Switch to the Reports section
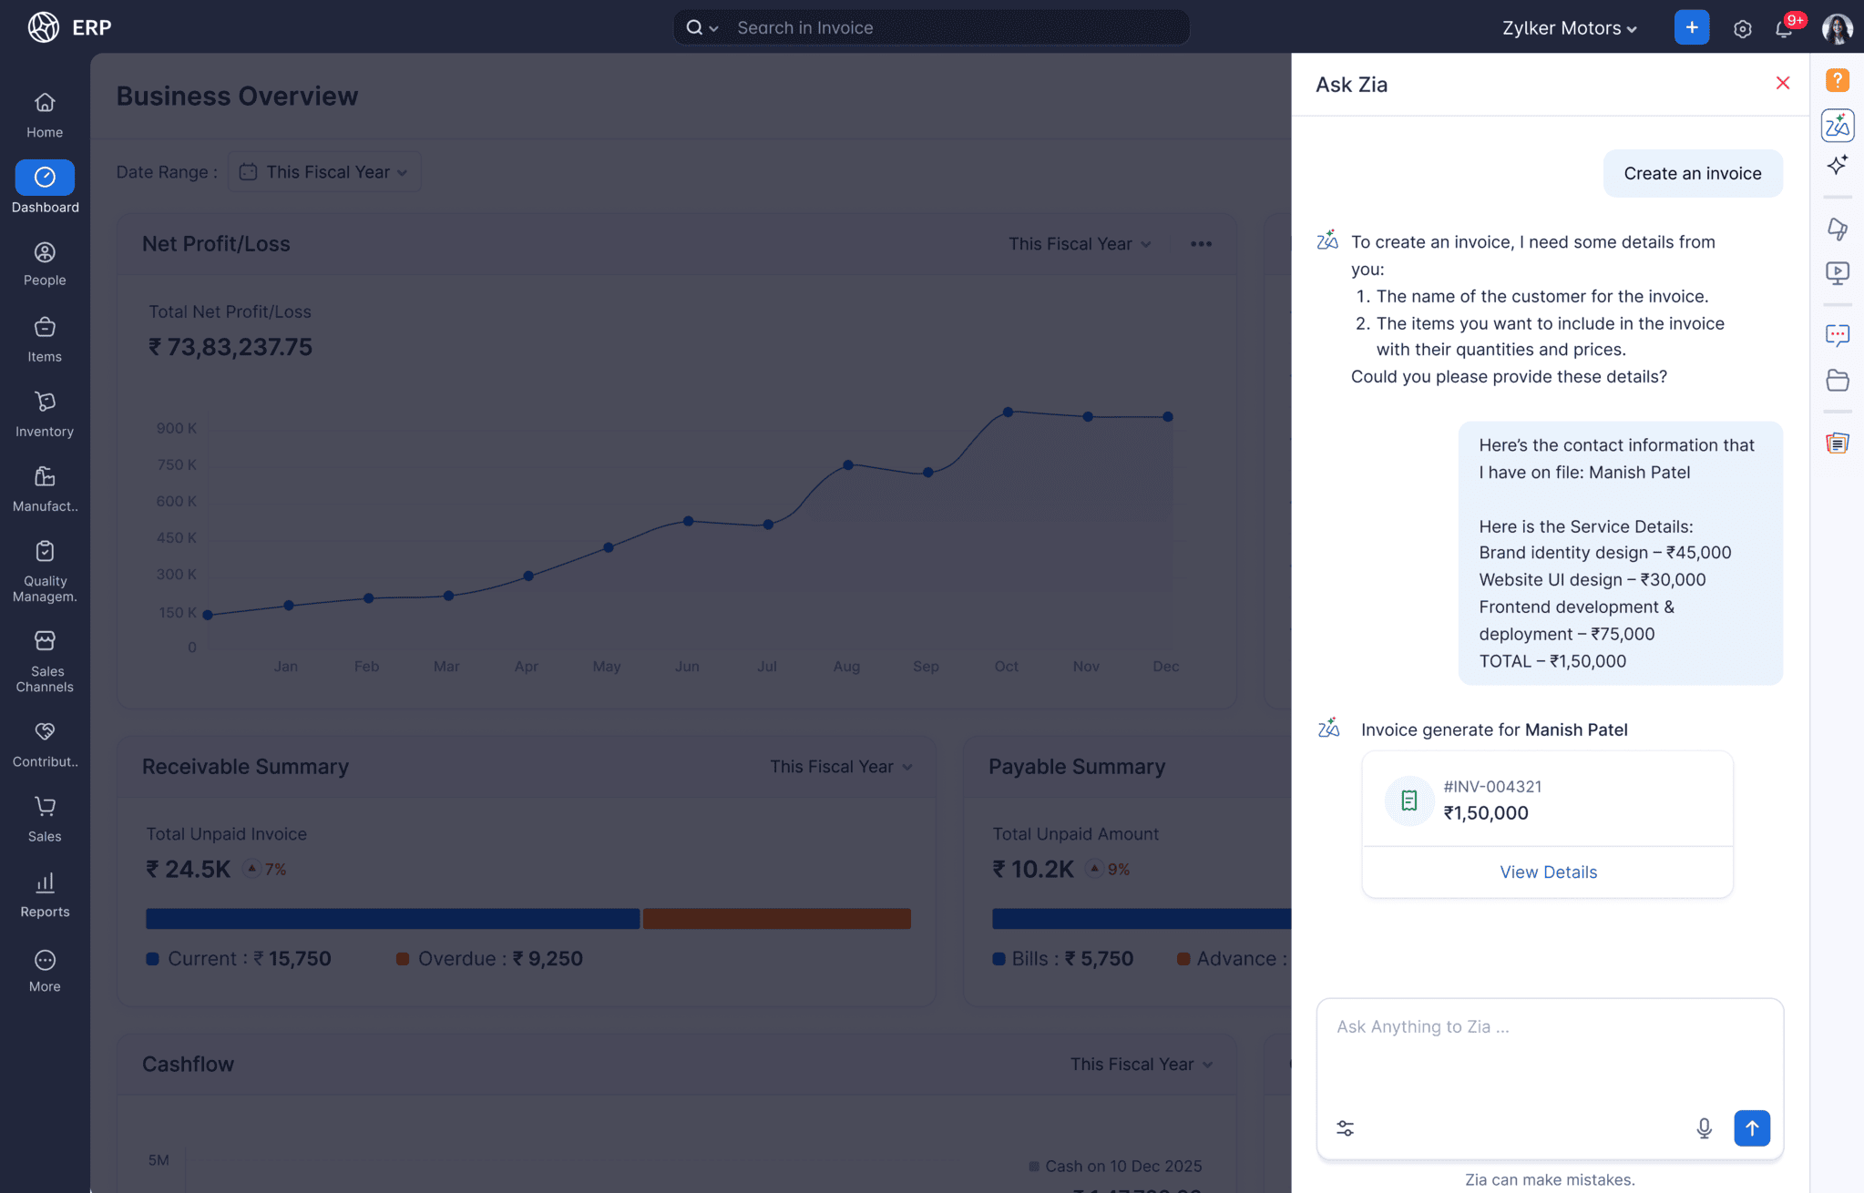 (44, 894)
